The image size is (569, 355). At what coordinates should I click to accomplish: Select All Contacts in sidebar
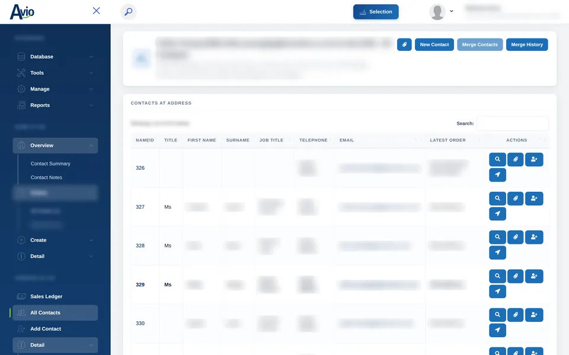coord(55,313)
